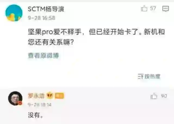Tap the comment line 您还有关系嘛?
174x124 pixels.
51,42
